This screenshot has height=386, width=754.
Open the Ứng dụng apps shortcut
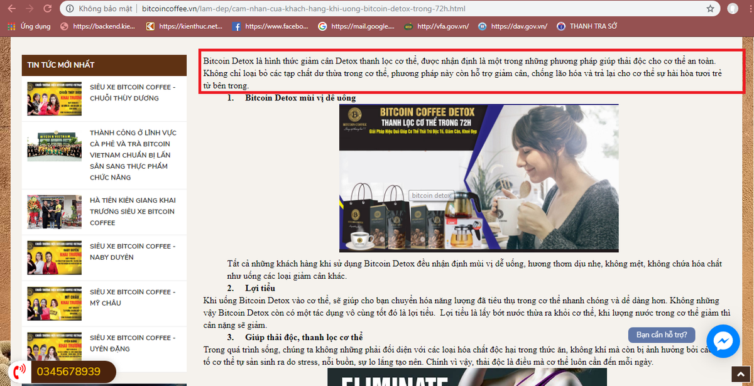click(x=29, y=26)
